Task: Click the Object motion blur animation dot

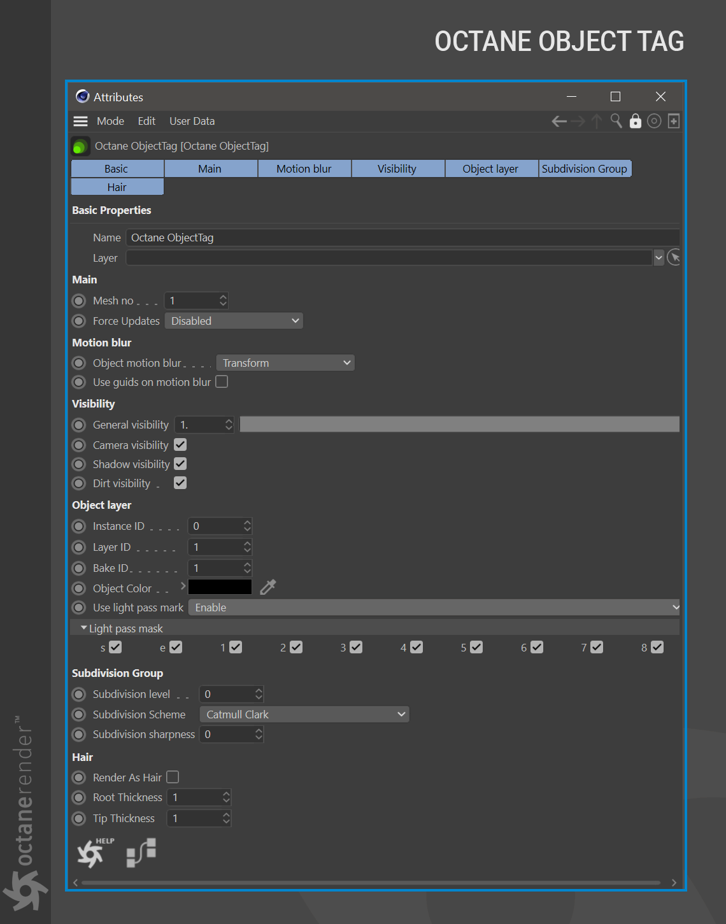Action: tap(79, 363)
